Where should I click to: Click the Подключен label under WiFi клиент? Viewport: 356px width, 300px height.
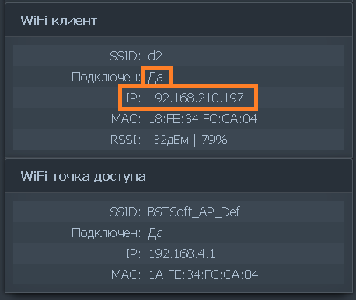click(106, 77)
